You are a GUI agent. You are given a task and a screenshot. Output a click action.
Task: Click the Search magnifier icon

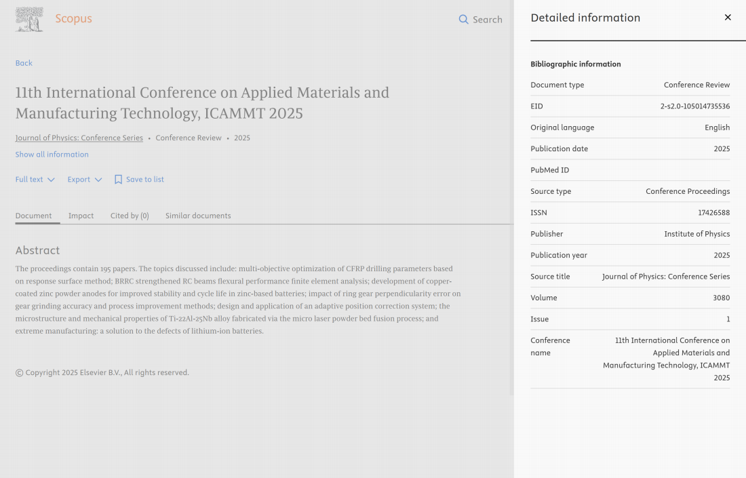tap(463, 20)
